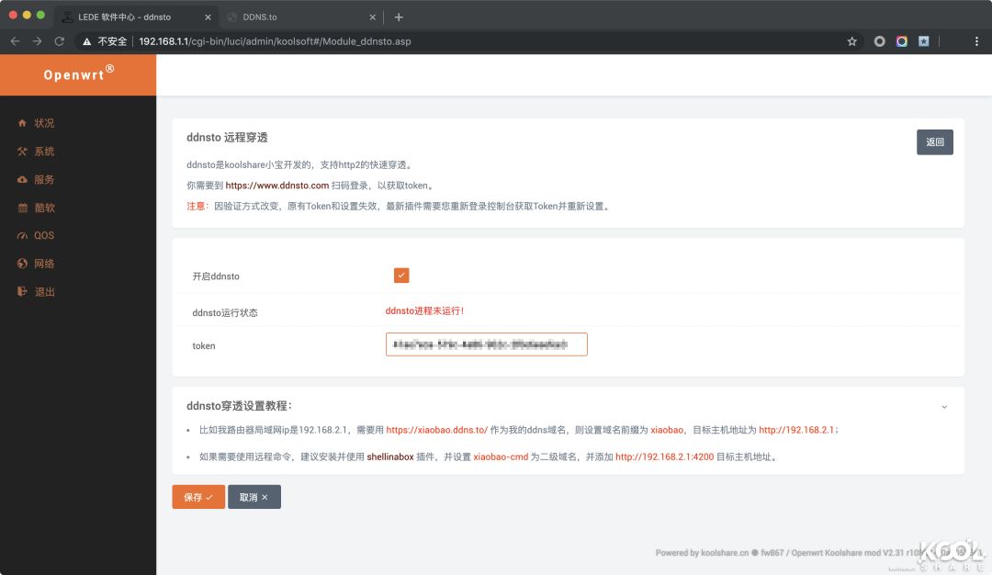Click the 保存 (Save) button
Image resolution: width=992 pixels, height=575 pixels.
point(197,496)
